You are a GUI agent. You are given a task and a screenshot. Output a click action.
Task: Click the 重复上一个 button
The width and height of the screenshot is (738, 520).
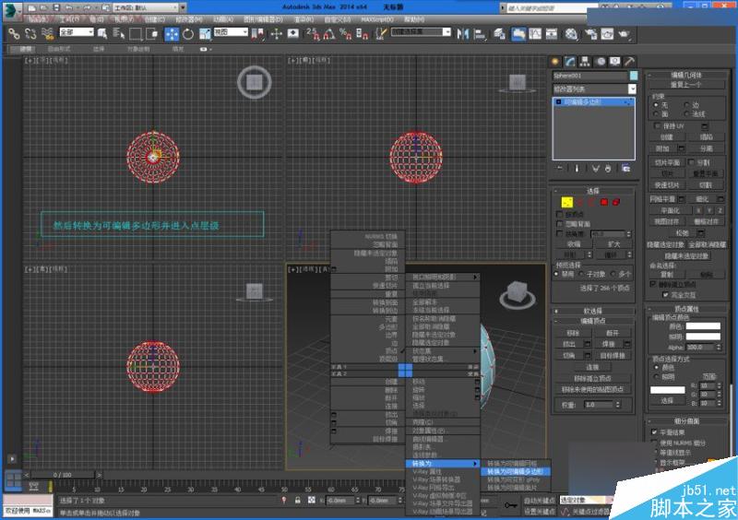tap(685, 85)
